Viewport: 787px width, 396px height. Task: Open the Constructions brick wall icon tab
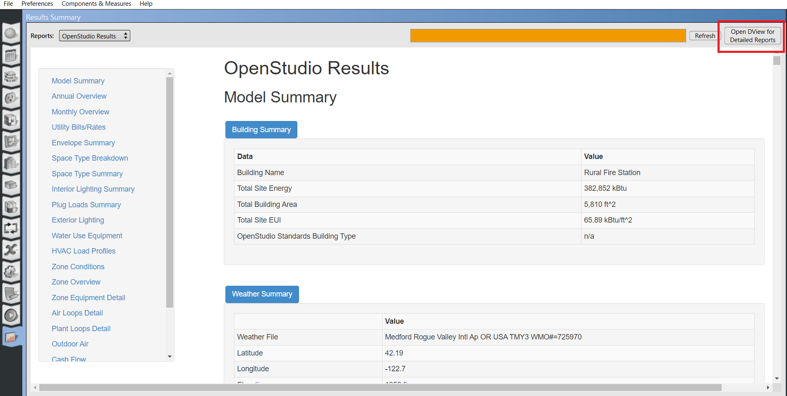[11, 77]
